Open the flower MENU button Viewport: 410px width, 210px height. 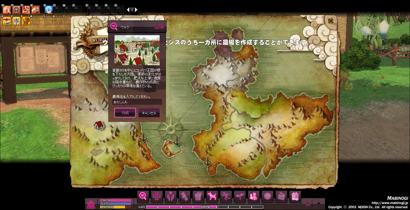point(91,204)
